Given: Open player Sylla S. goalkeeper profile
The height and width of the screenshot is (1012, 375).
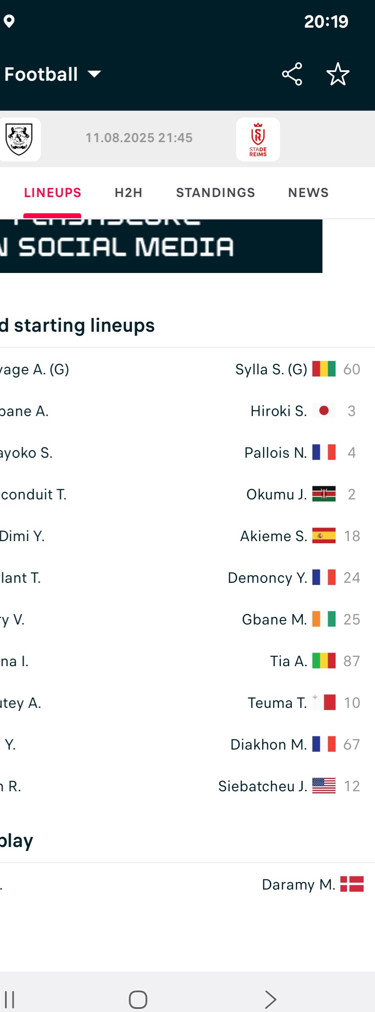Looking at the screenshot, I should point(271,369).
